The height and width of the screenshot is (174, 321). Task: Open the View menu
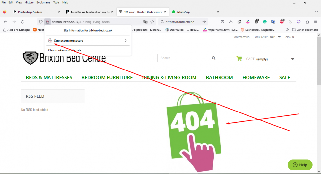[19, 3]
